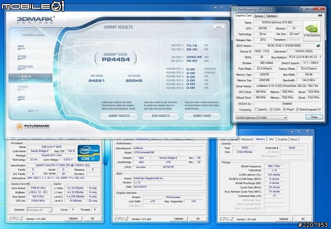Click the Submit Results button

click(119, 116)
